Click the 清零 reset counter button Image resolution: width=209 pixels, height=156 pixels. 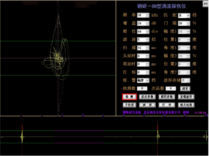tap(185, 89)
